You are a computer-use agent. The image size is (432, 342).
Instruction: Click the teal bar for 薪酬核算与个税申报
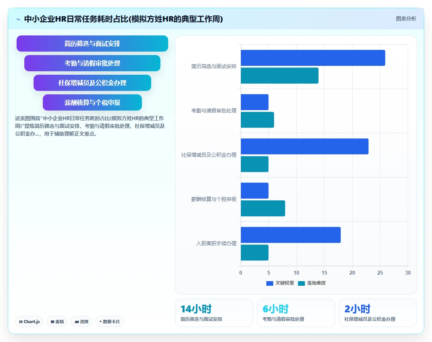point(263,208)
